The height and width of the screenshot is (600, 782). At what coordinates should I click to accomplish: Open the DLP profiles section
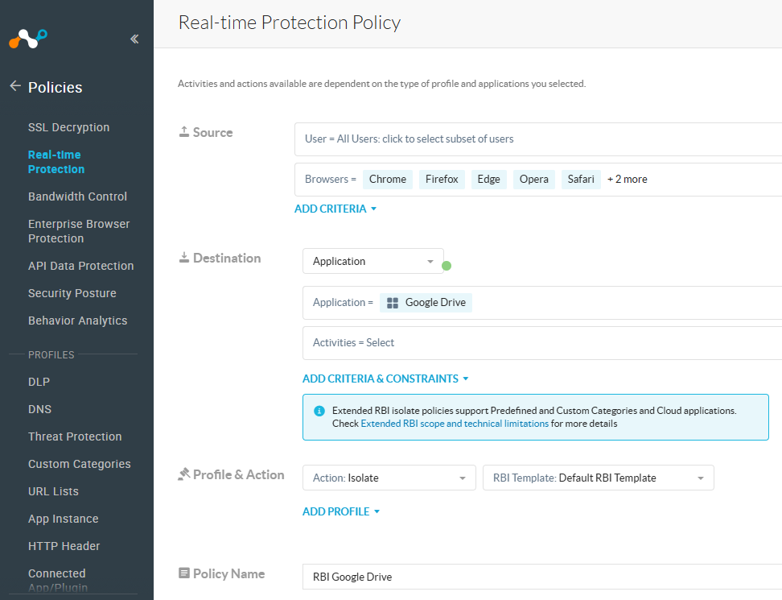click(39, 381)
